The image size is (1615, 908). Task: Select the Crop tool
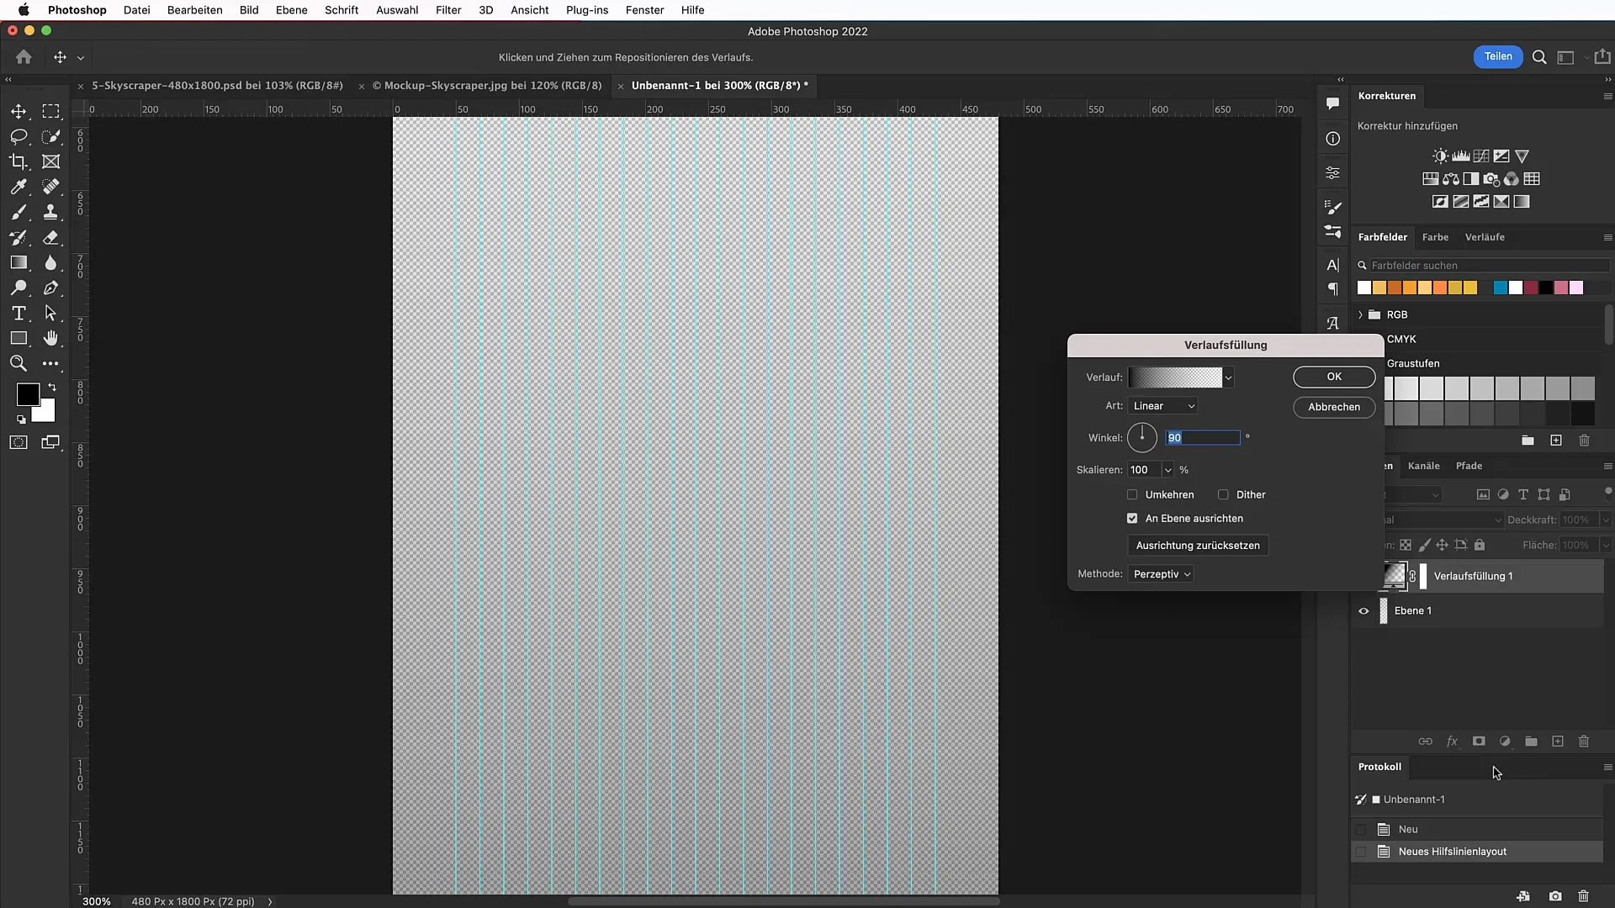tap(18, 161)
